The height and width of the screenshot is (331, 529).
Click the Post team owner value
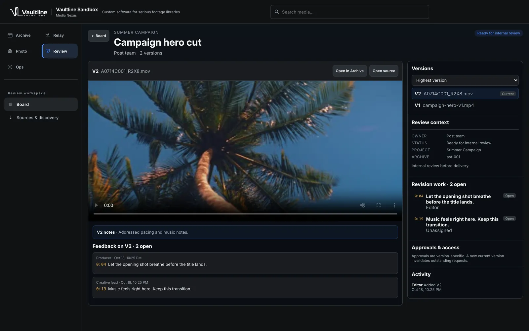(x=456, y=136)
